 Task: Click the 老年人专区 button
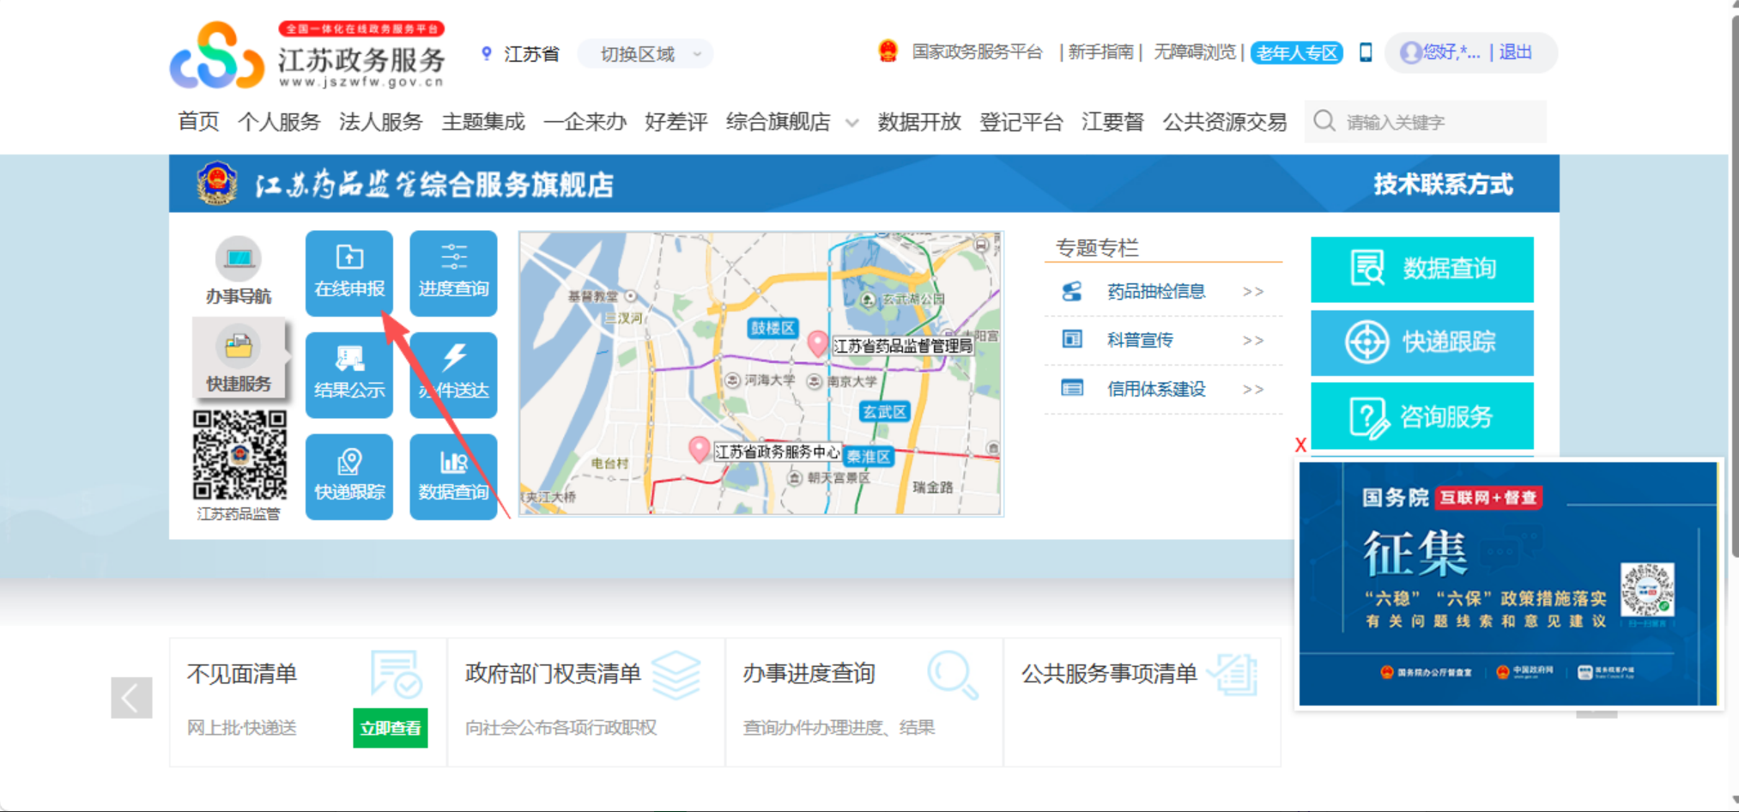point(1297,53)
